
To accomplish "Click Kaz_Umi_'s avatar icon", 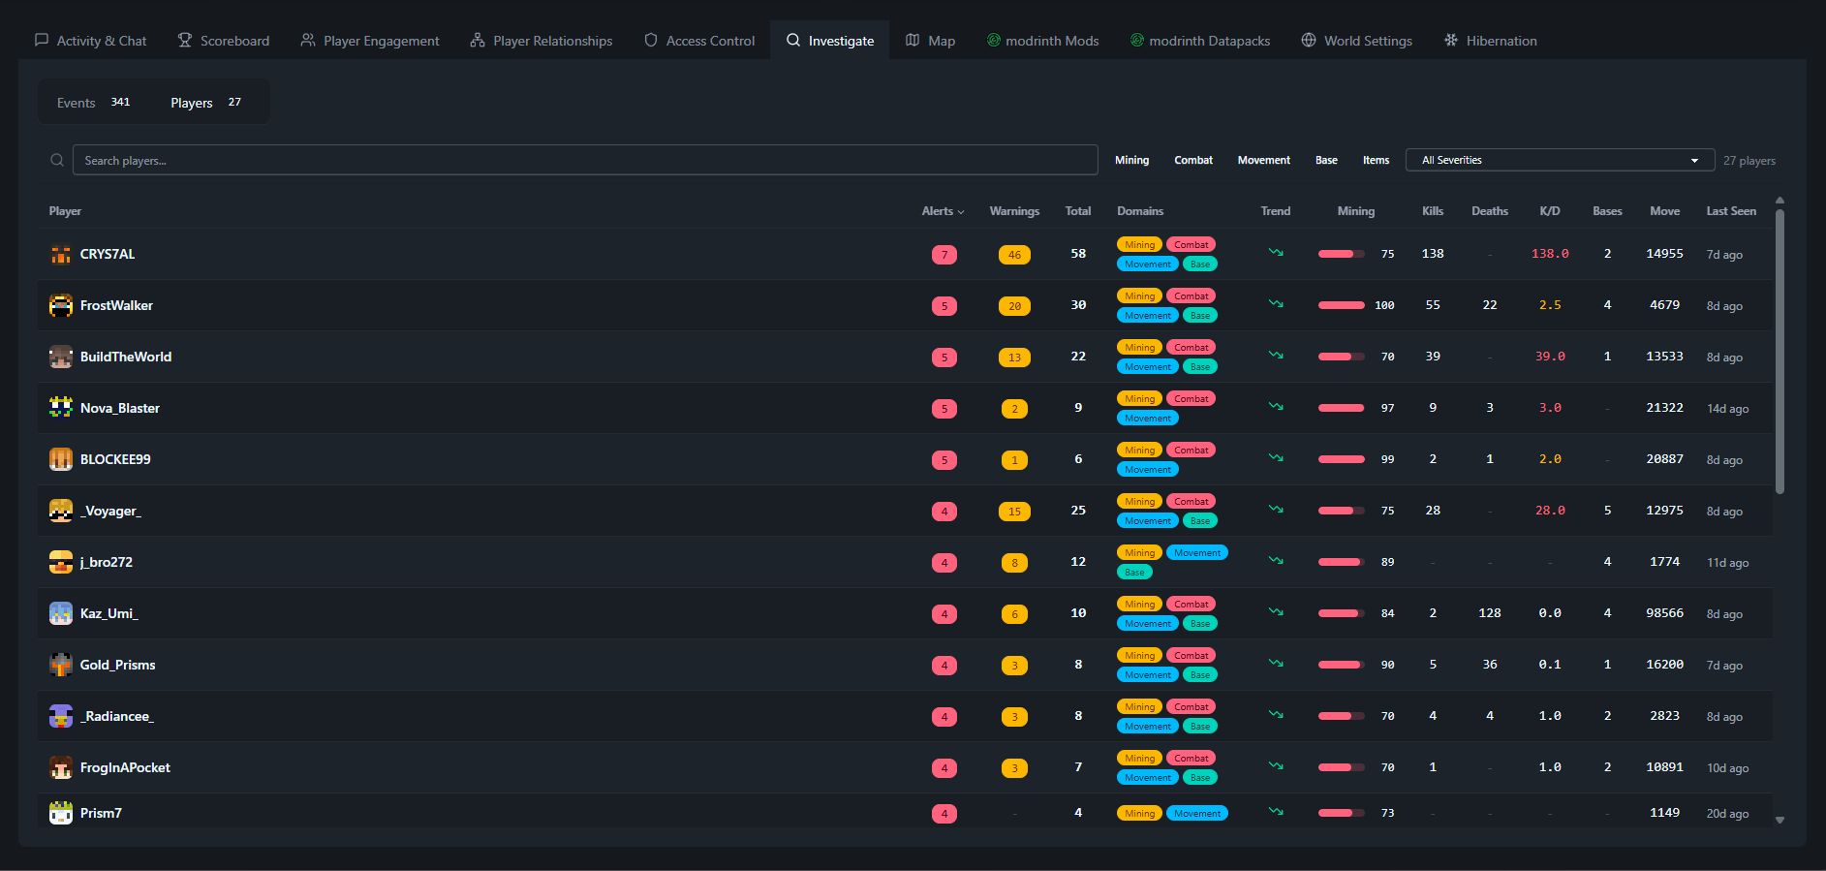I will coord(61,614).
